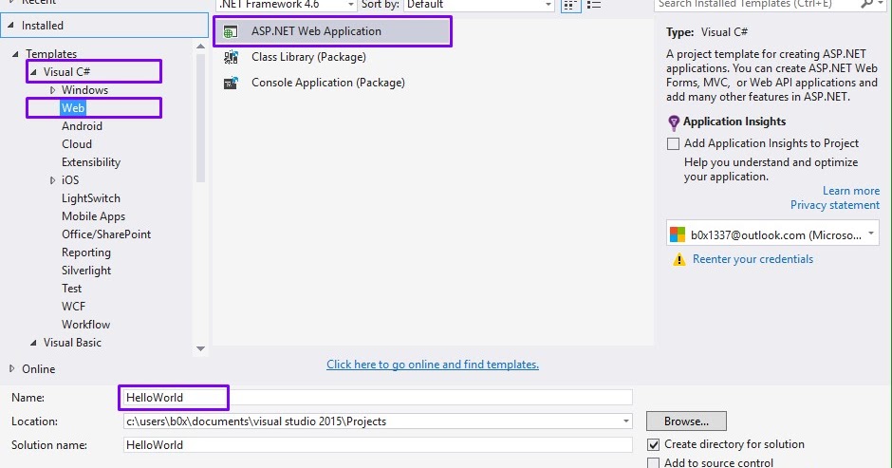Click the Application Insights lightbulb icon

(x=674, y=122)
